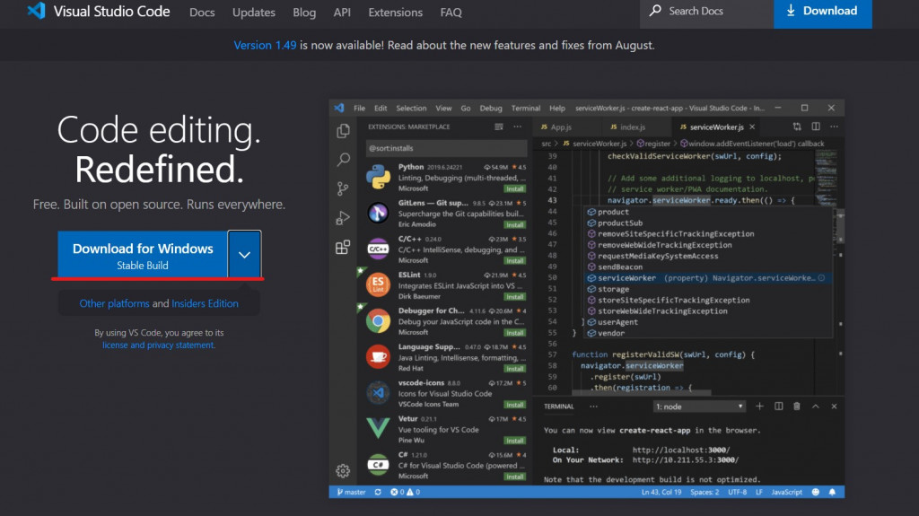Click Spaces: 2 in status bar
Viewport: 919px width, 516px height.
(x=705, y=492)
